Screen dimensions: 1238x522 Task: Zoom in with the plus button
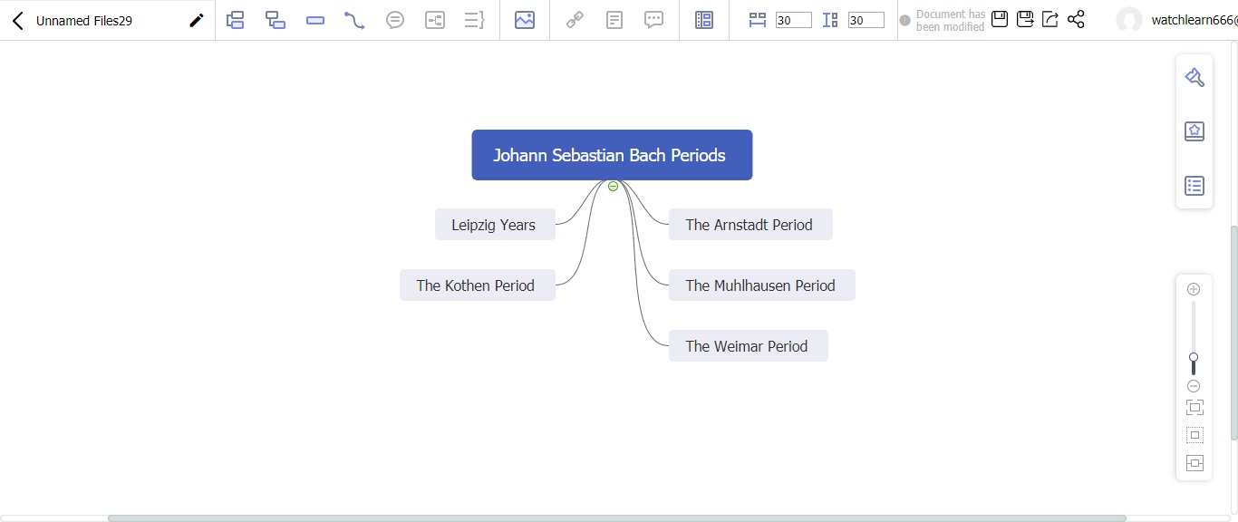click(x=1194, y=289)
